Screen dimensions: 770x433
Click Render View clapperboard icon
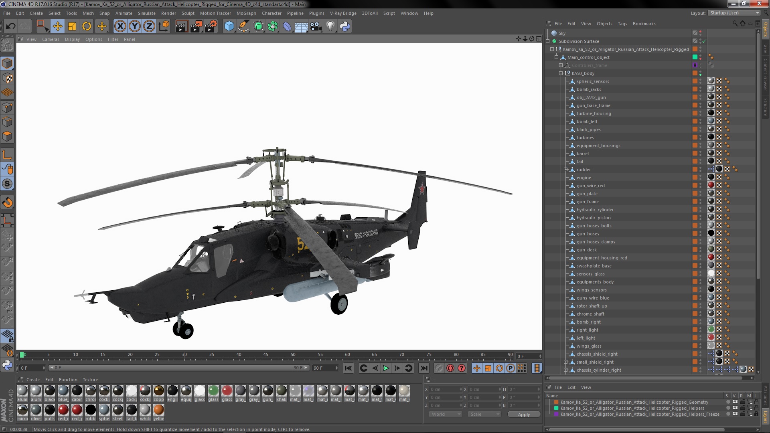[181, 26]
